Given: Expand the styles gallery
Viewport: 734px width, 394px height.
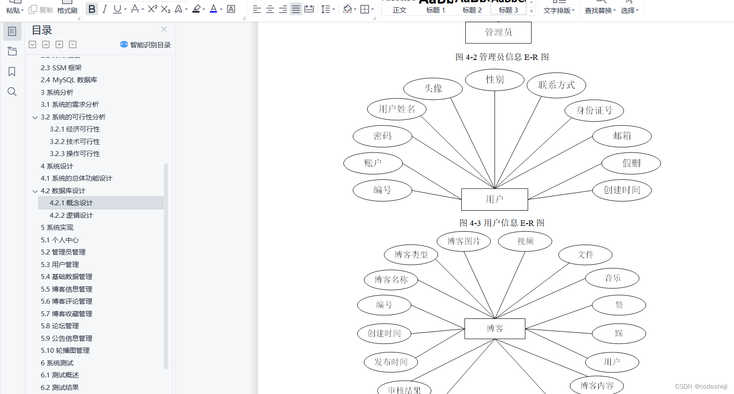Looking at the screenshot, I should (x=532, y=11).
